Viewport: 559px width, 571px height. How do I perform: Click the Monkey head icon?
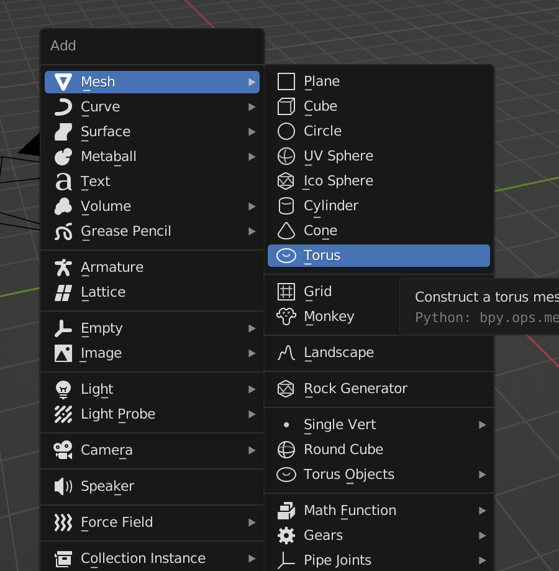click(286, 317)
